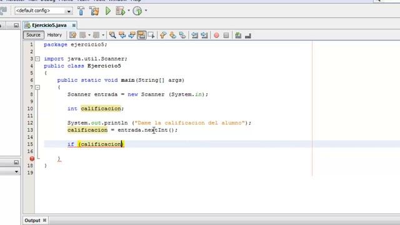The width and height of the screenshot is (400, 225).
Task: Click the Find Previous Occurrence icon
Action: click(x=122, y=35)
